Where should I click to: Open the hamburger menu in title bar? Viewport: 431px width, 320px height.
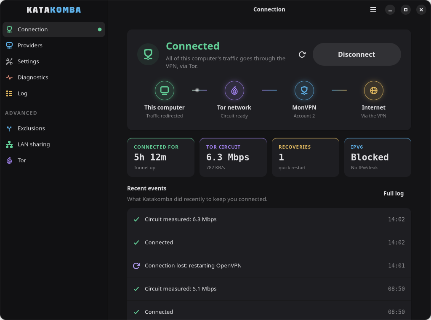pos(373,10)
